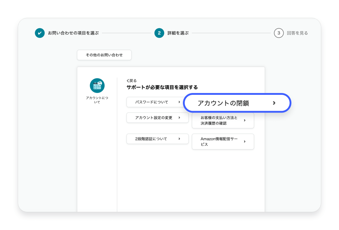This screenshot has width=339, height=230.
Task: Expand the お客様の支払い方法 chevron
Action: pos(245,120)
